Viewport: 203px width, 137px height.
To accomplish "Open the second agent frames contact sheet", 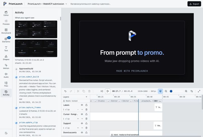I will [36, 48].
